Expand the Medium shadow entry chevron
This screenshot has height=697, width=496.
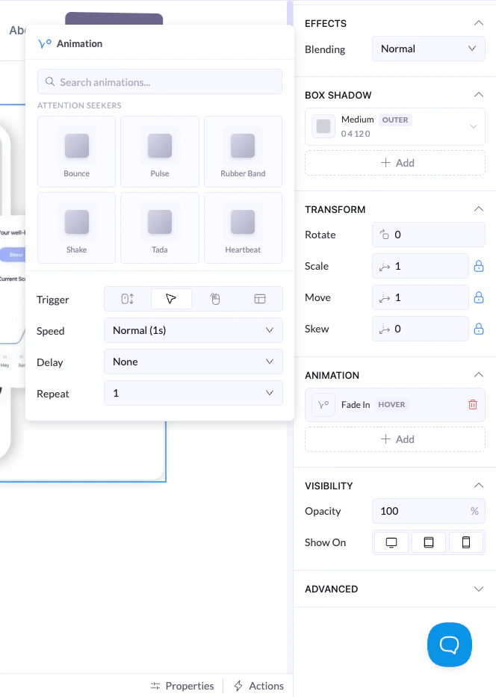coord(474,127)
